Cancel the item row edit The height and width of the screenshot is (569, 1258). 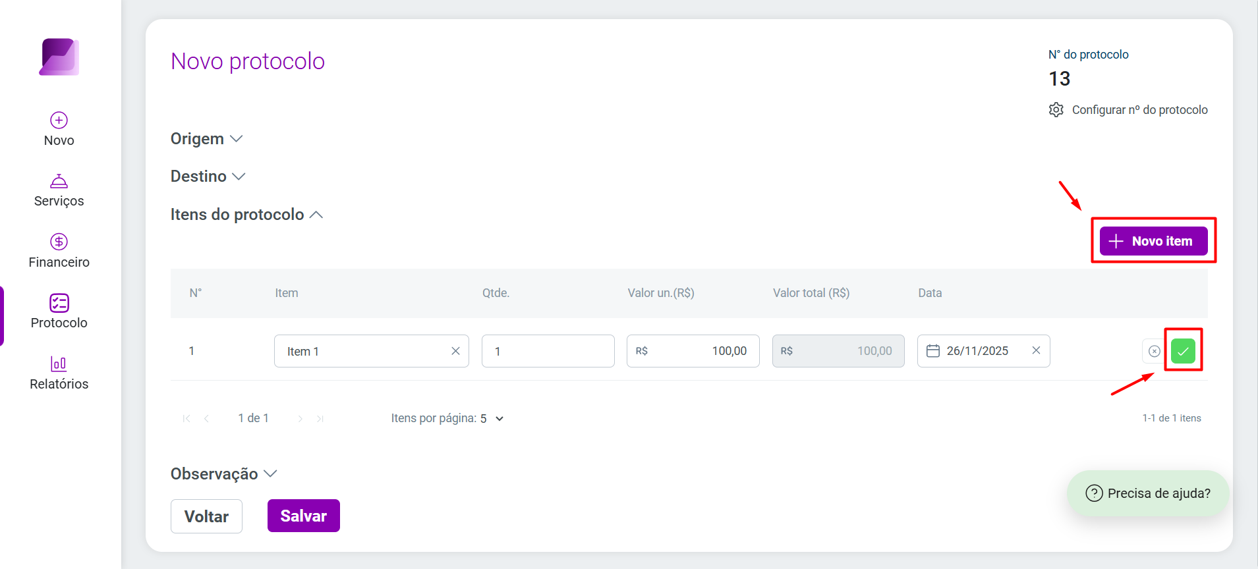1154,351
